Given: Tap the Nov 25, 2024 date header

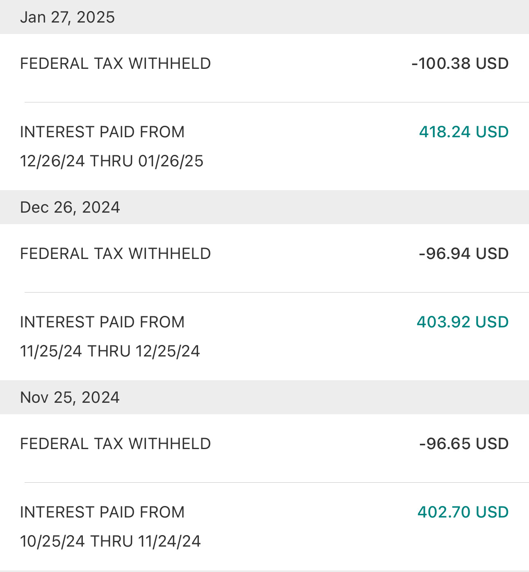Looking at the screenshot, I should (x=70, y=397).
